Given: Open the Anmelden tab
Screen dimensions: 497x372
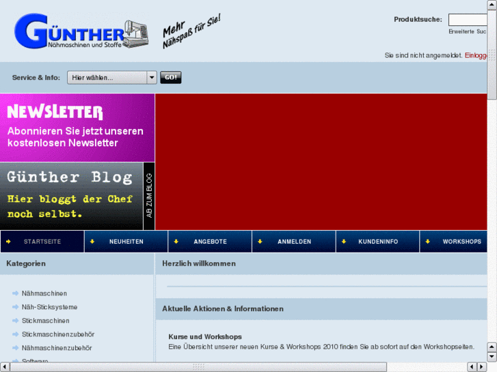Looking at the screenshot, I should 294,242.
